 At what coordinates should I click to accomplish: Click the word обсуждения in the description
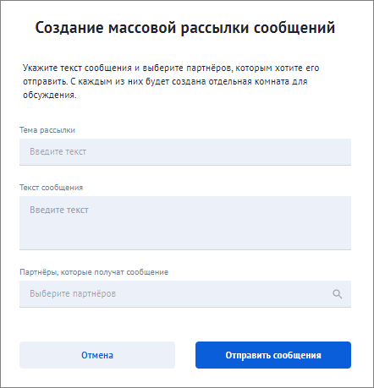pyautogui.click(x=50, y=95)
